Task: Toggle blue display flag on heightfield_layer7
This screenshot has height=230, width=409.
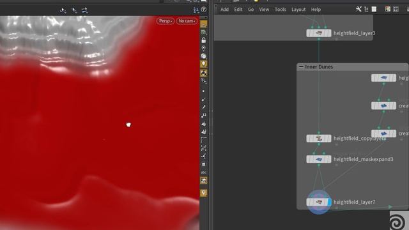Action: (330, 202)
